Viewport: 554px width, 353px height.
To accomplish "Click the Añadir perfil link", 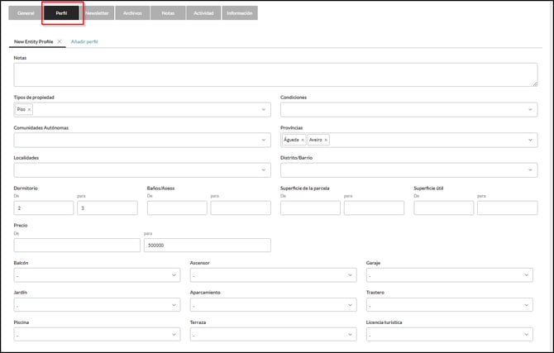I will tap(84, 41).
